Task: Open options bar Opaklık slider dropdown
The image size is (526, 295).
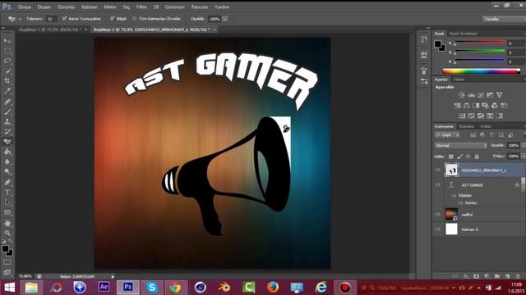Action: [225, 19]
